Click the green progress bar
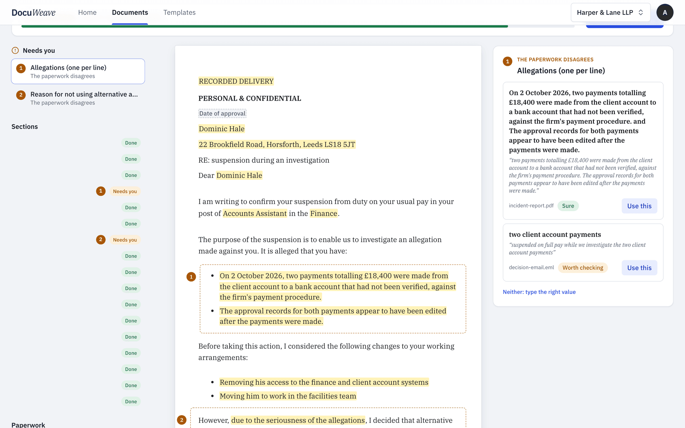 265,26
